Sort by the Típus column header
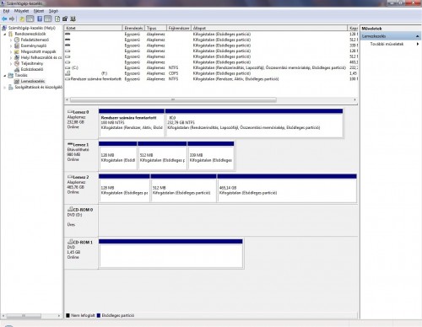 click(155, 28)
